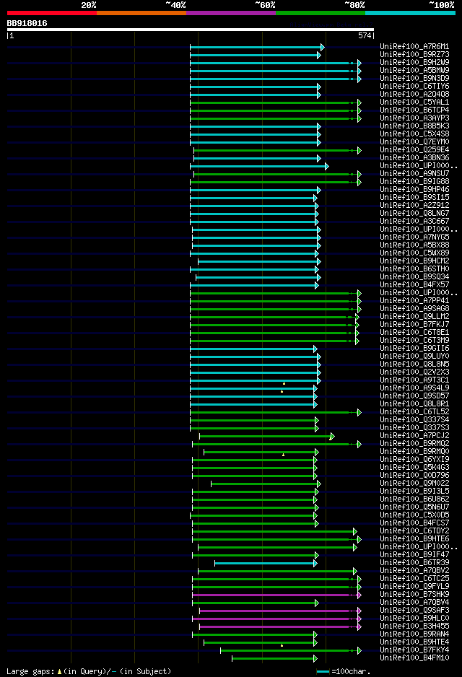Click the UniRef100_A7PCJ2 label
Screen dimensions: 462x677
pos(414,436)
